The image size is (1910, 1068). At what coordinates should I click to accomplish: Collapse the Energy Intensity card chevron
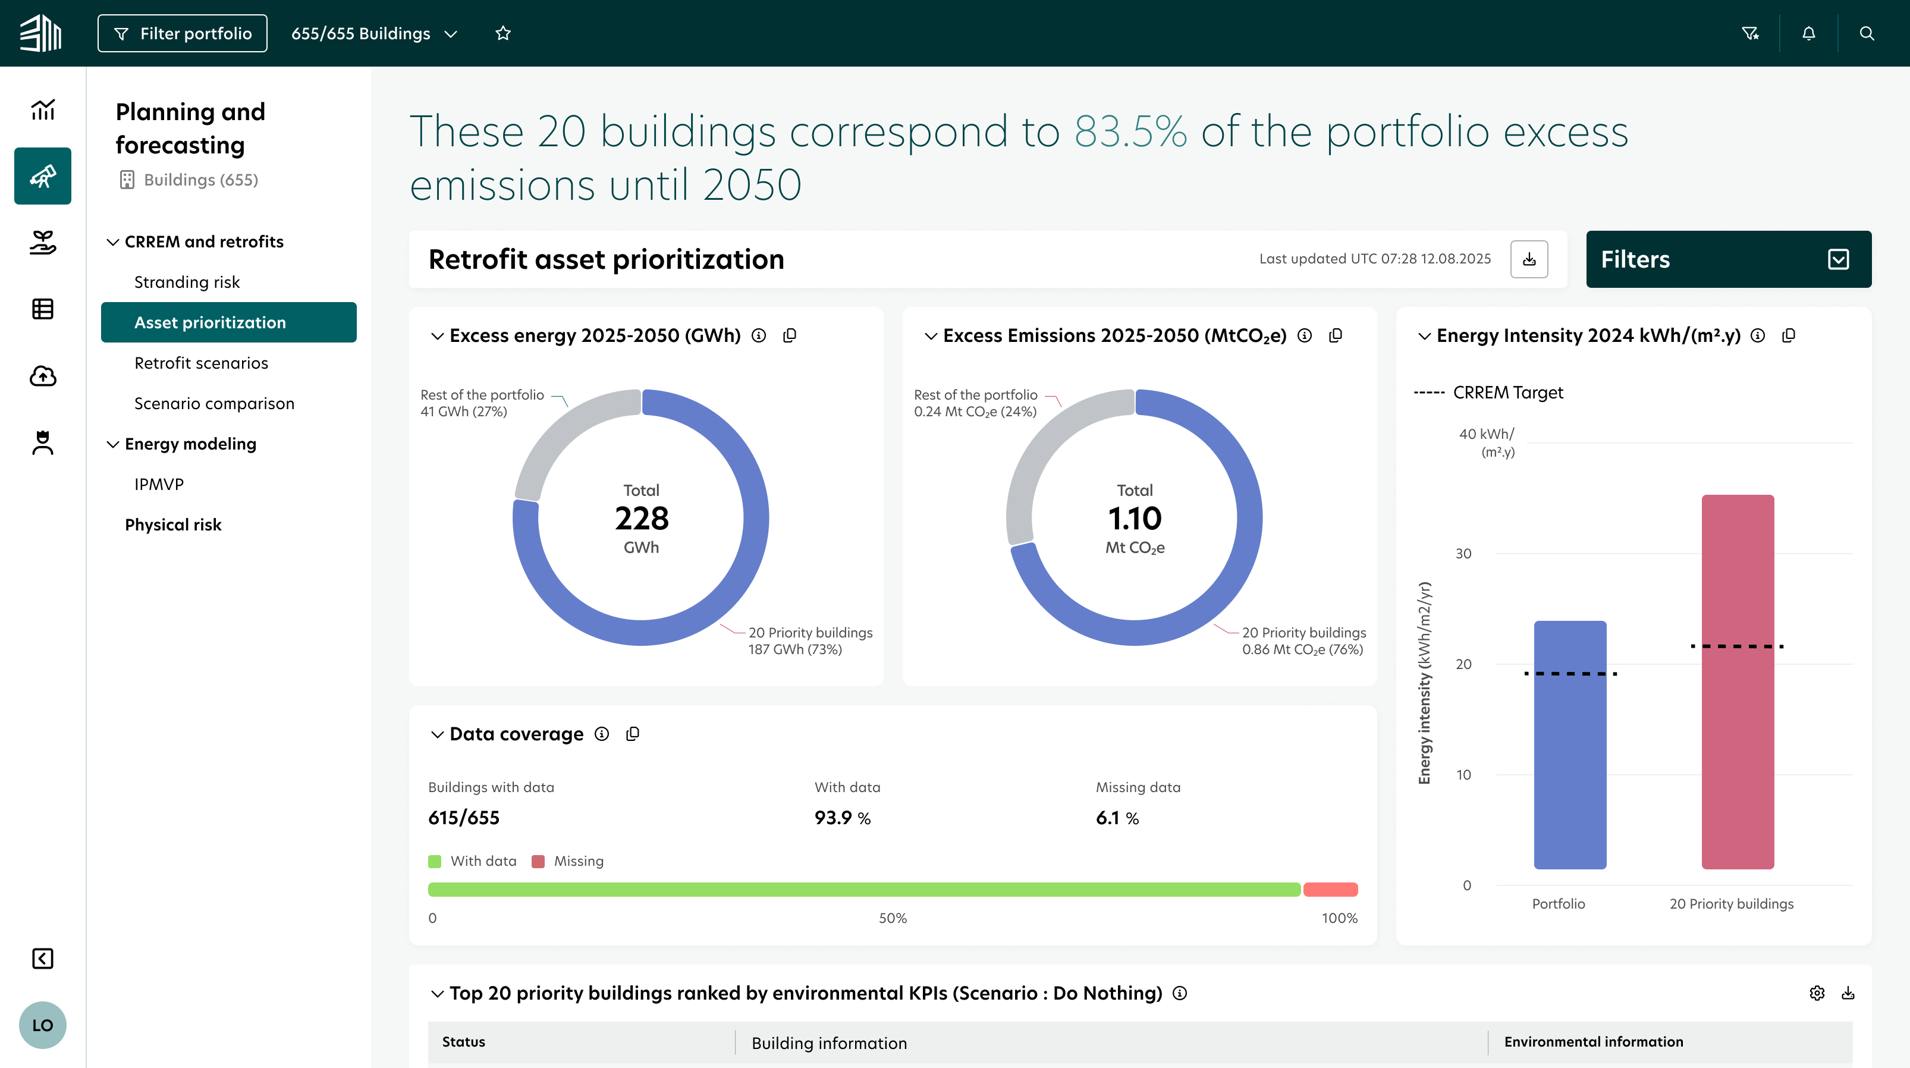pos(1424,336)
